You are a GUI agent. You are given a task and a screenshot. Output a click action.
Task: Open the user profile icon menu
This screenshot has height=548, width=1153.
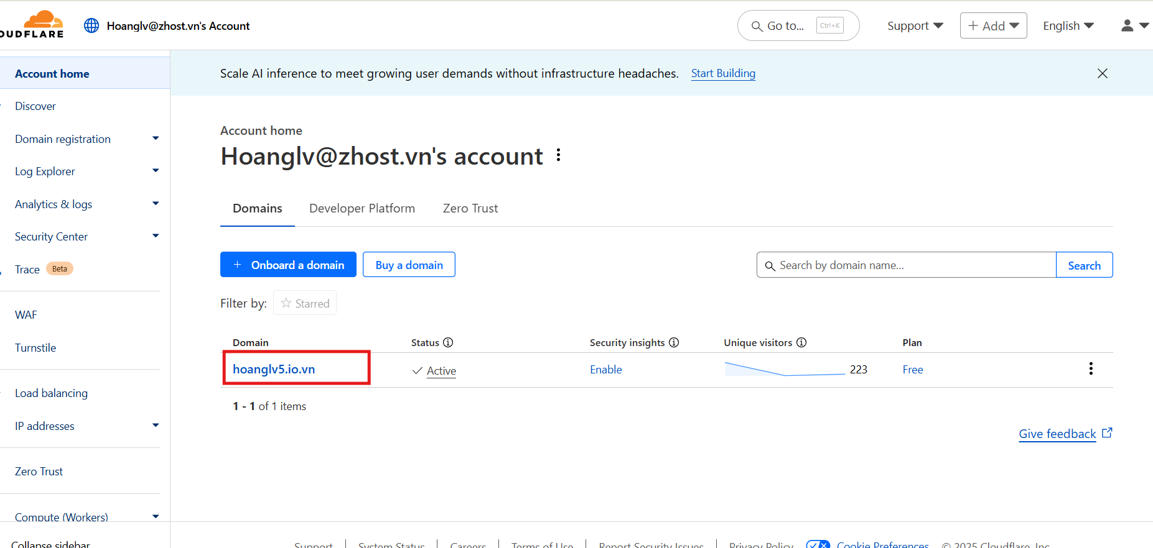pyautogui.click(x=1134, y=25)
